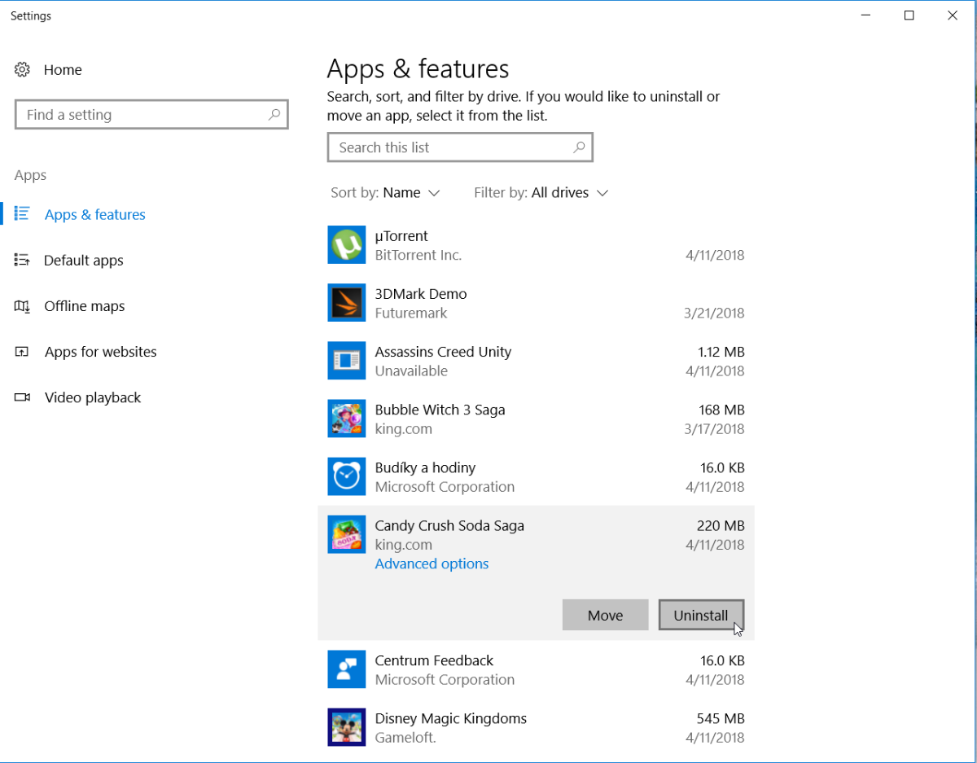Click the Disney Magic Kingdoms icon
This screenshot has width=977, height=763.
[x=347, y=727]
